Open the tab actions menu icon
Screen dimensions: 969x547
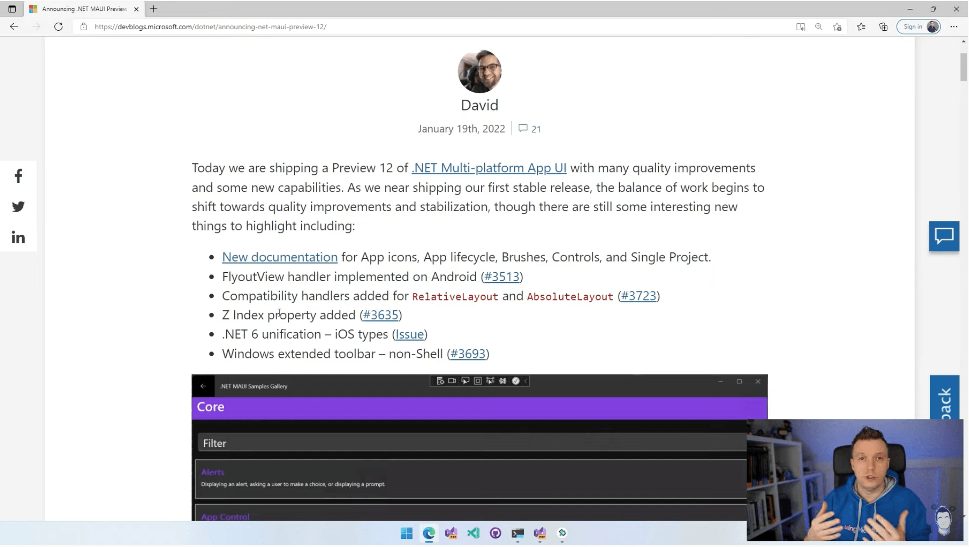pos(12,9)
